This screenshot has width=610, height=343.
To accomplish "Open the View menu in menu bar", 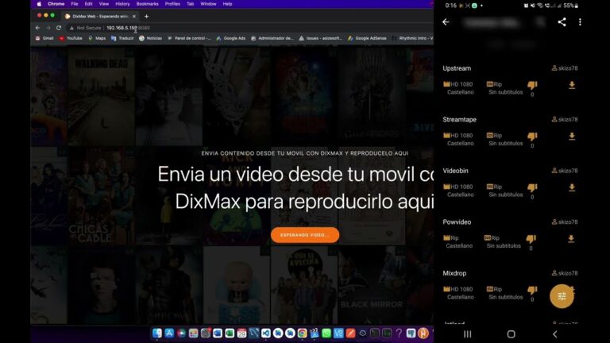I will (x=104, y=4).
